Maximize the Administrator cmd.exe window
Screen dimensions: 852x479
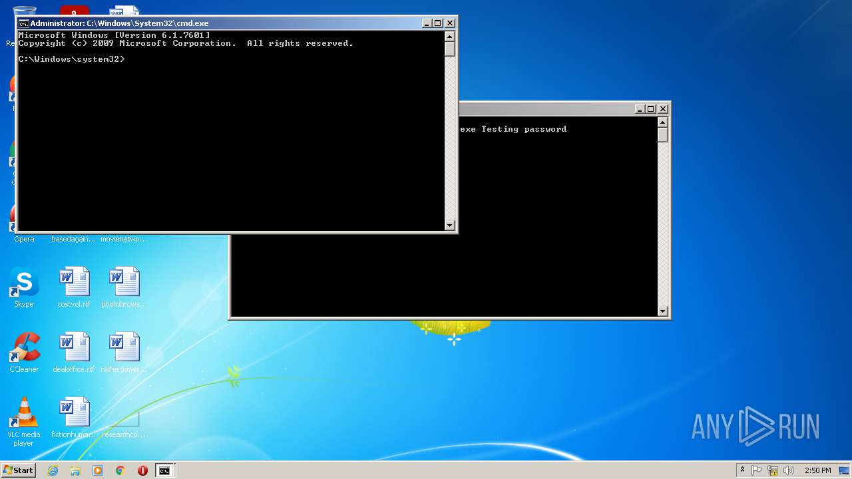pos(438,23)
